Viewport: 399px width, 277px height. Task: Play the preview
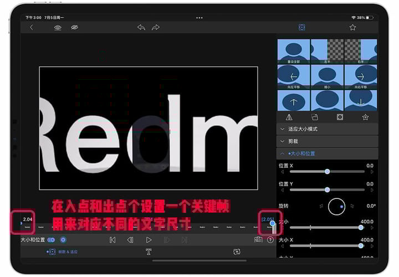coord(149,240)
